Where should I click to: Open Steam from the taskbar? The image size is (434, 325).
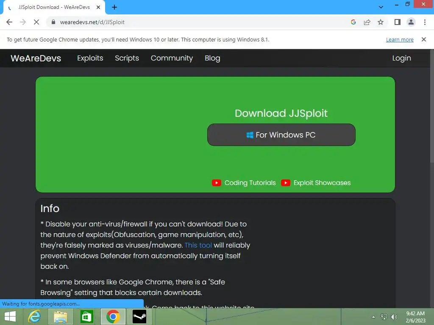[139, 317]
